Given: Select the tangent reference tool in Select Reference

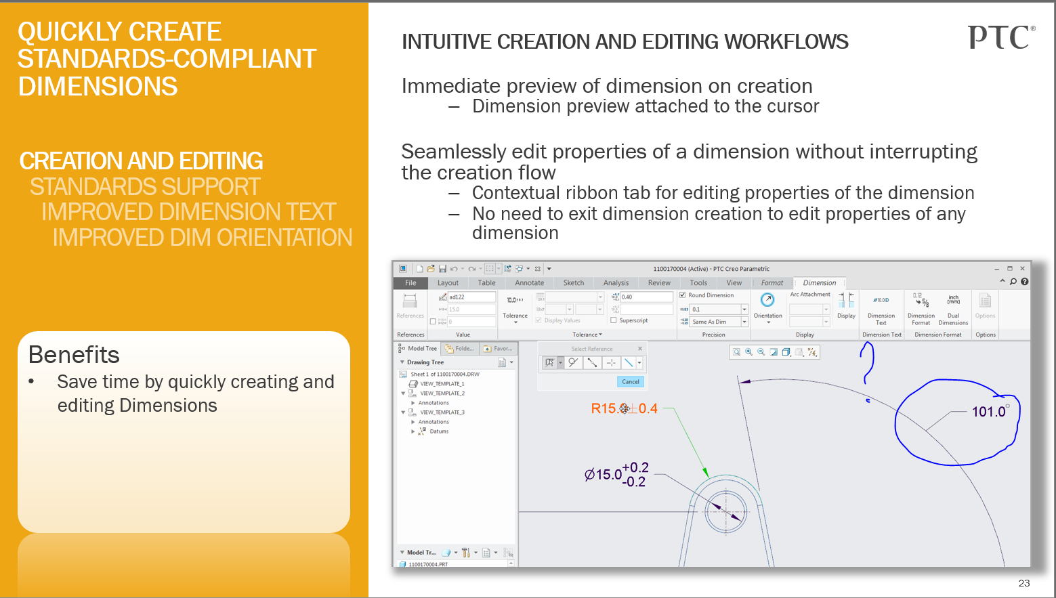Looking at the screenshot, I should (574, 363).
